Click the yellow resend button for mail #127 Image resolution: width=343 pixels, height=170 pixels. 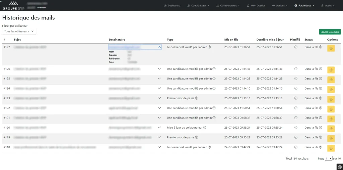coord(331,48)
